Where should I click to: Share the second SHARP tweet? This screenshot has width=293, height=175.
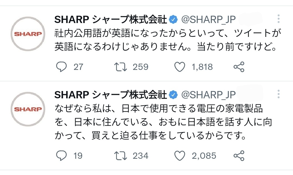pos(239,155)
